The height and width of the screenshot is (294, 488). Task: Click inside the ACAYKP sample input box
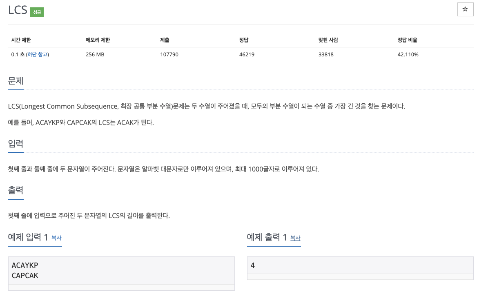pos(121,270)
